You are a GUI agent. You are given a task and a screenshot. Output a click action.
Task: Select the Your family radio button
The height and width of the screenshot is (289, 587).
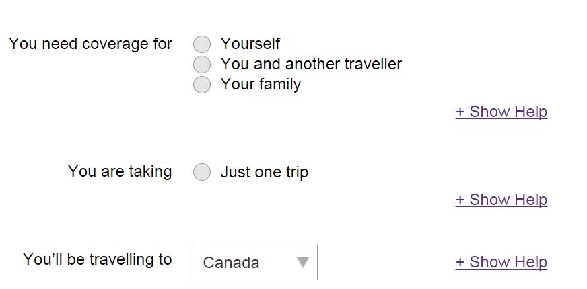click(x=202, y=85)
